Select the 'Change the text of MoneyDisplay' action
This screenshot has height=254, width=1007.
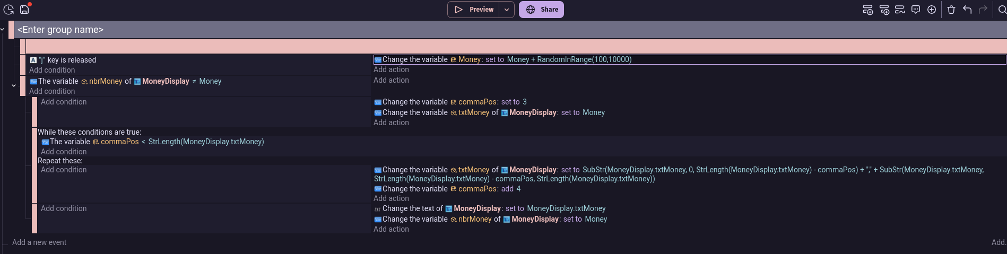tap(490, 208)
